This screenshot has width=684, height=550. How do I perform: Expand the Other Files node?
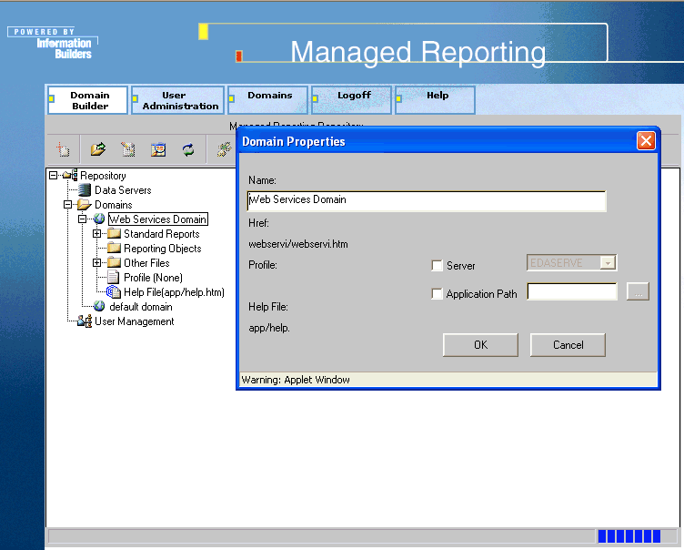(96, 263)
